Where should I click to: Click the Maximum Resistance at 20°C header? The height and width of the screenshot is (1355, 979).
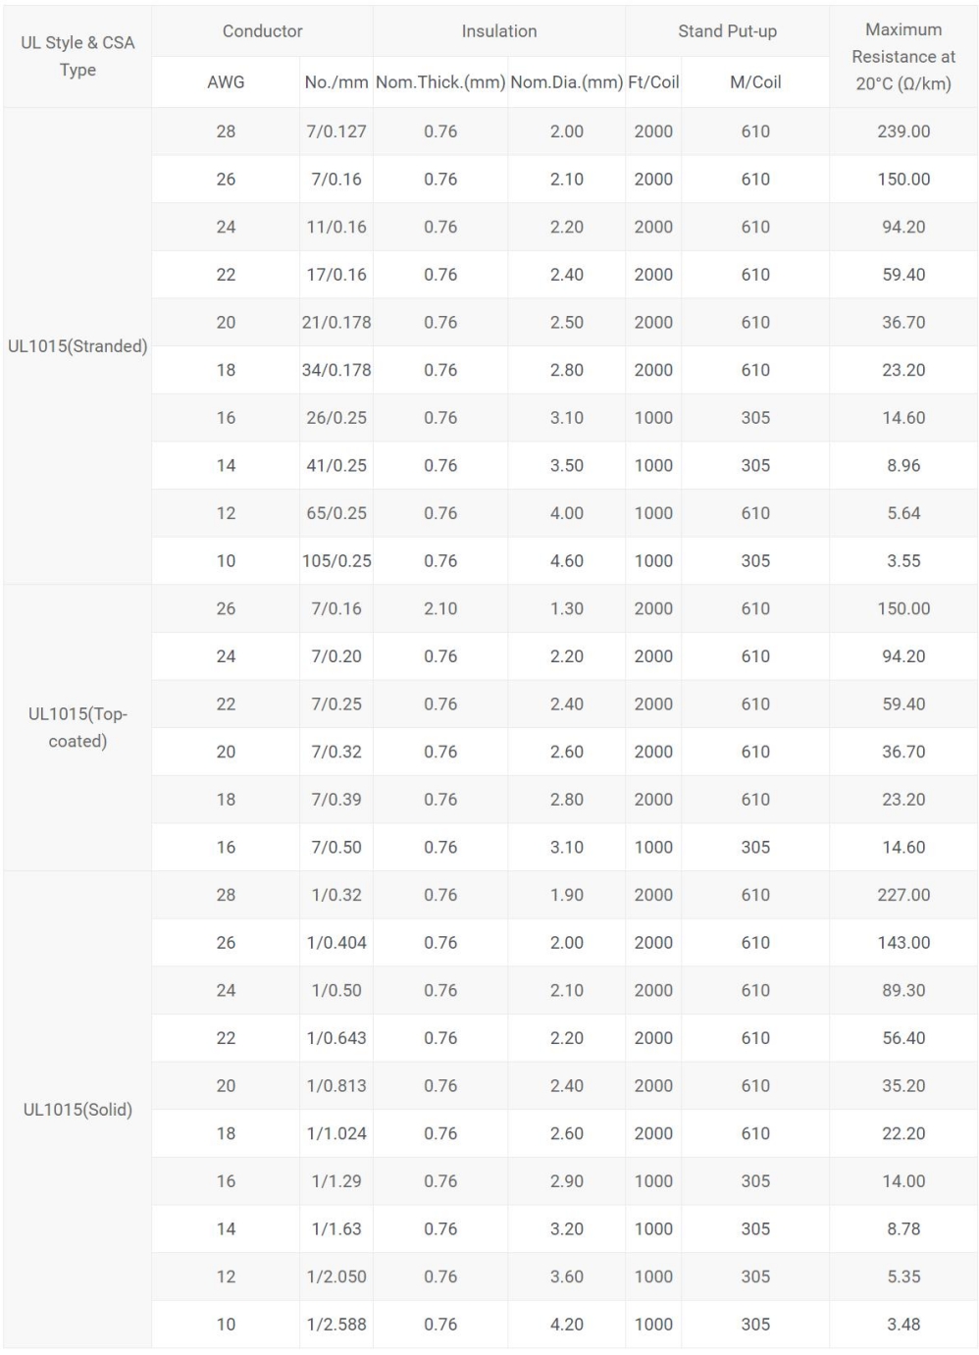(903, 56)
